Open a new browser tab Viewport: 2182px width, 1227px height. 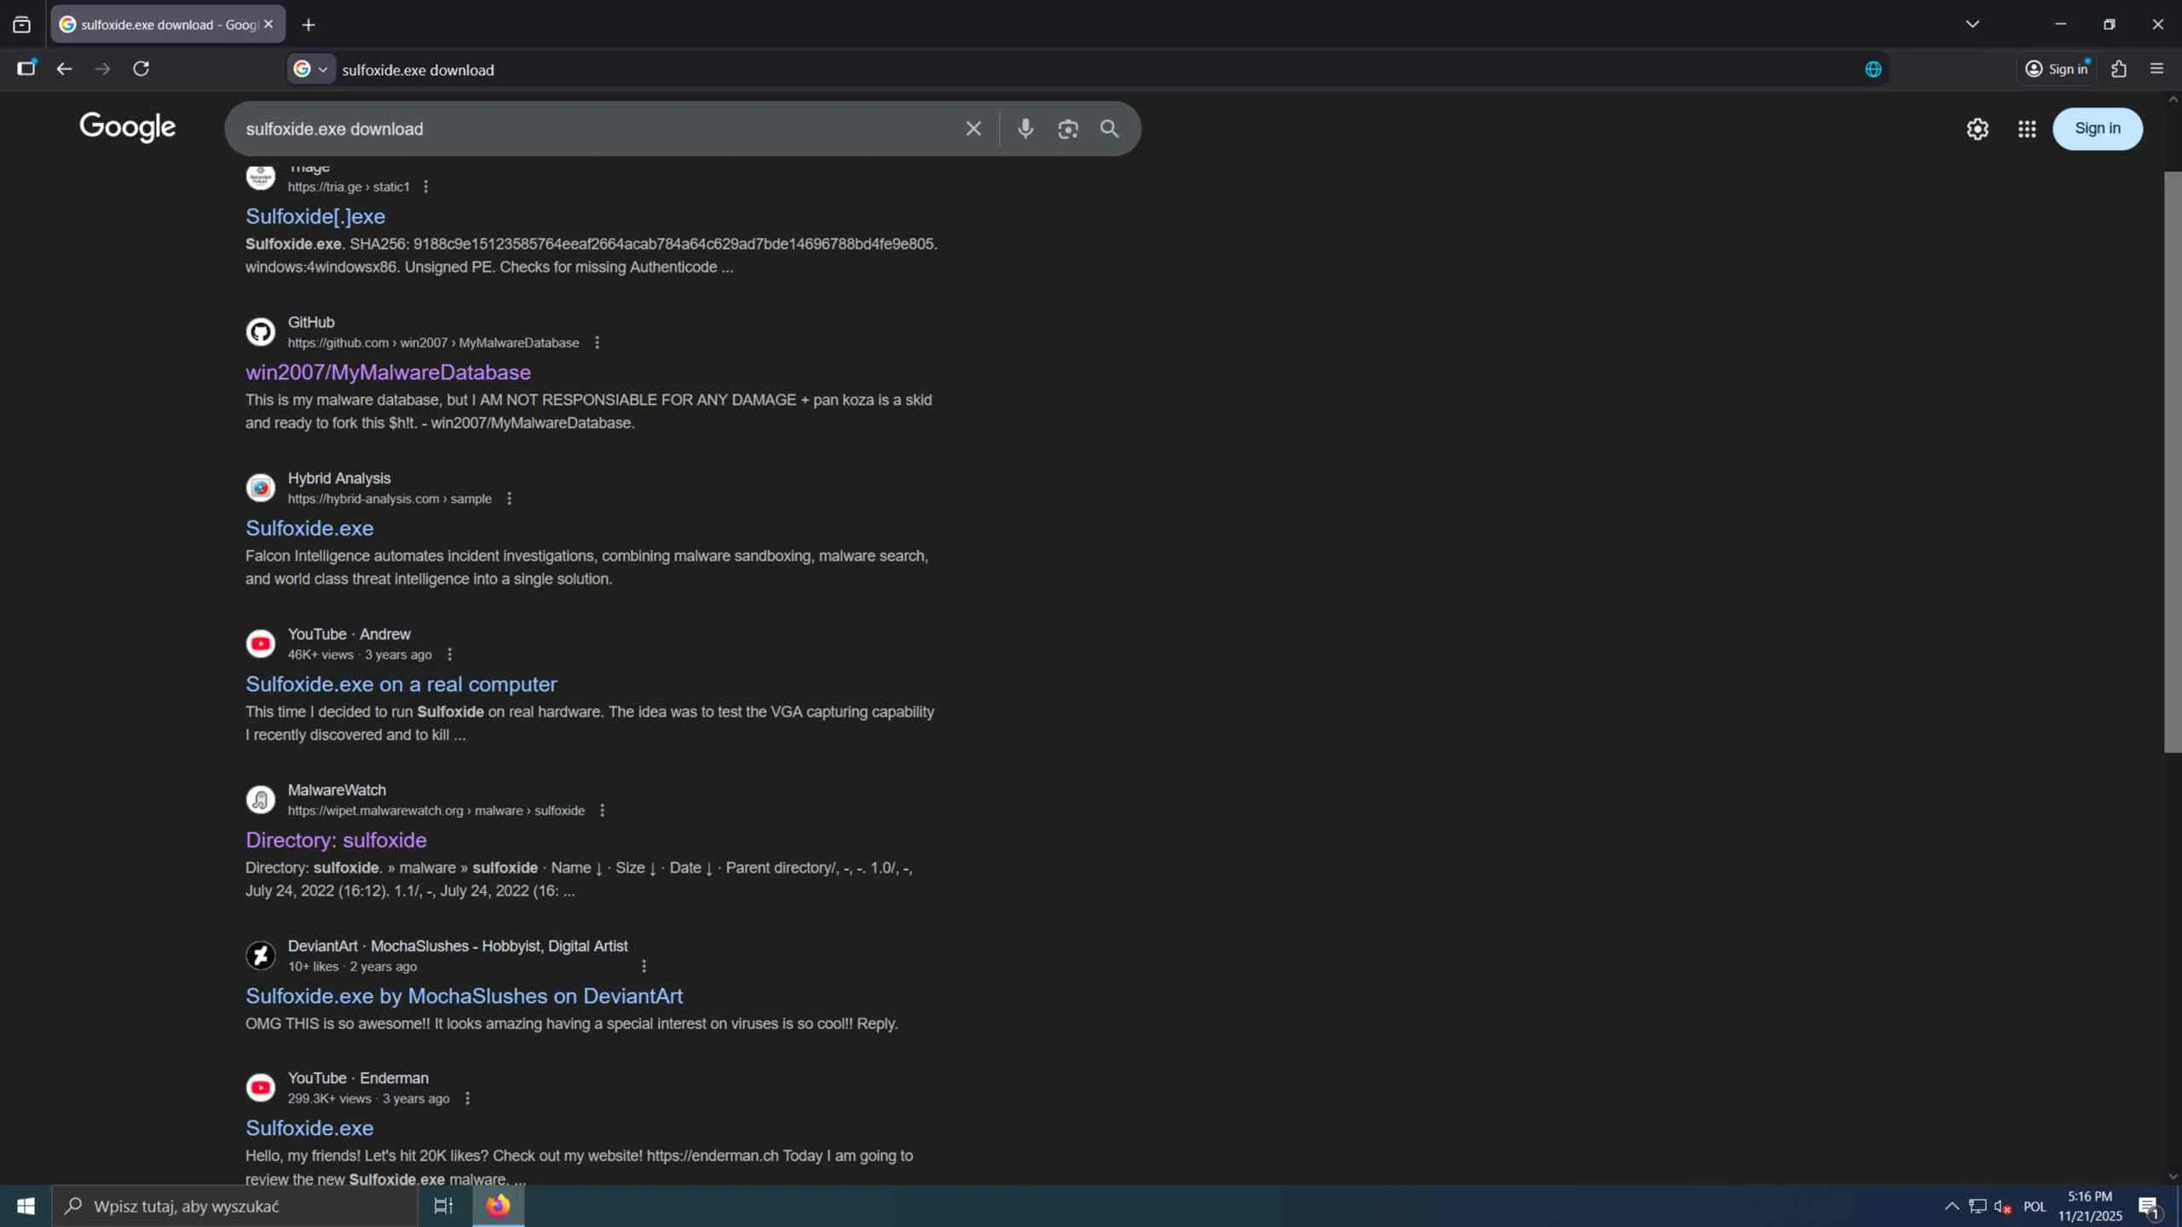[309, 25]
